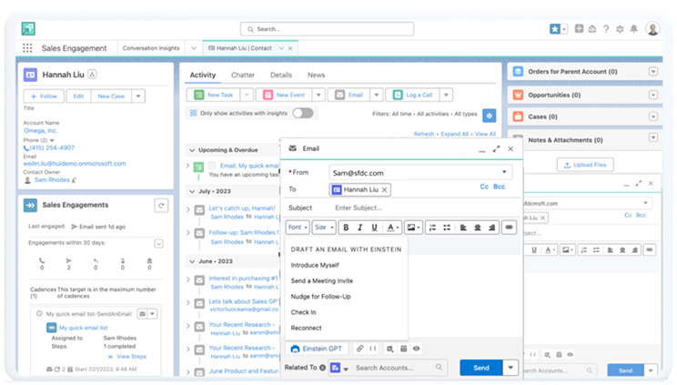Click the underline formatting icon

click(374, 228)
